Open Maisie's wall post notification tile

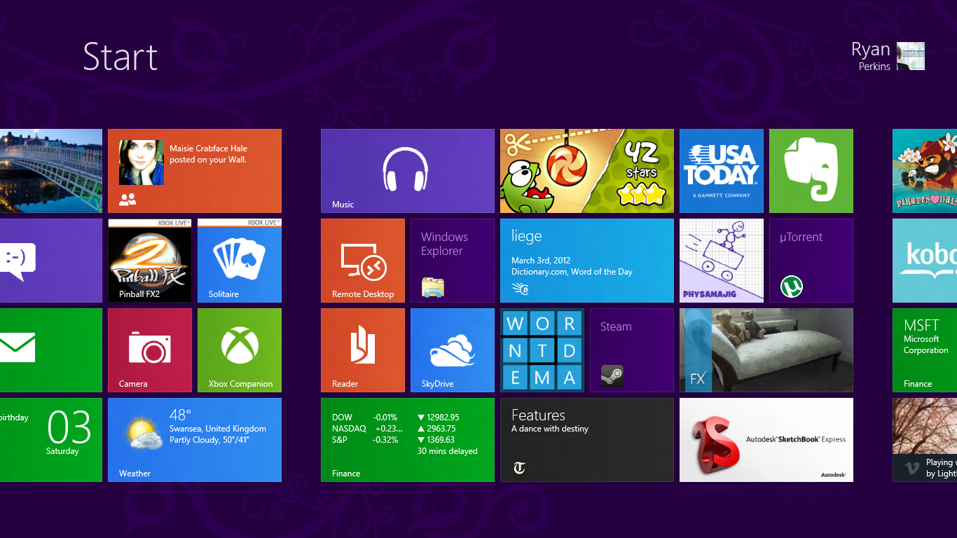point(195,171)
